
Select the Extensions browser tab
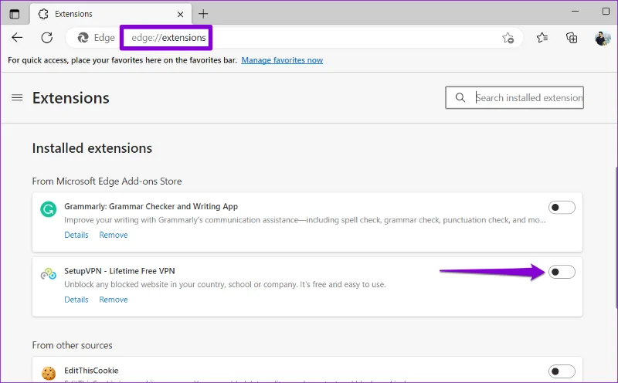pyautogui.click(x=110, y=14)
